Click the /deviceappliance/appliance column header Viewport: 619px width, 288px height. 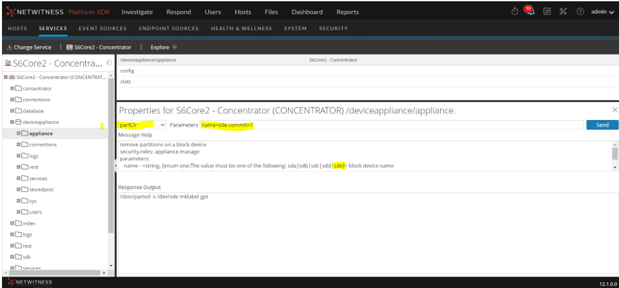coord(211,60)
